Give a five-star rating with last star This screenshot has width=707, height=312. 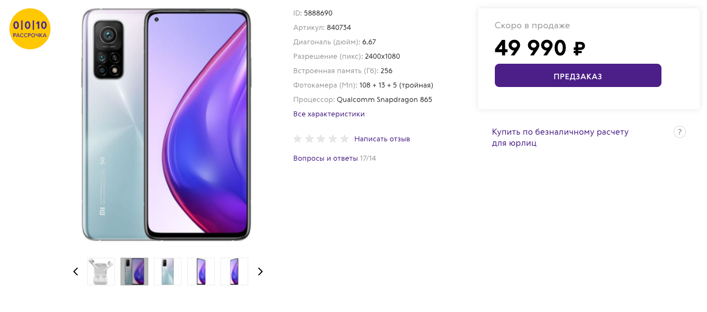click(x=344, y=139)
